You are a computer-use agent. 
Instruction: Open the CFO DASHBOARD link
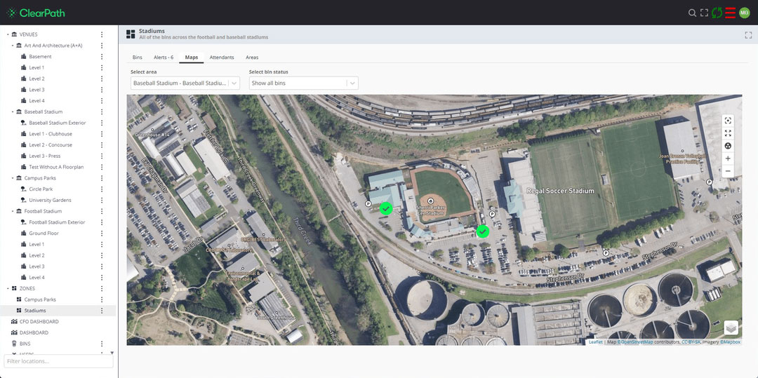click(x=39, y=321)
